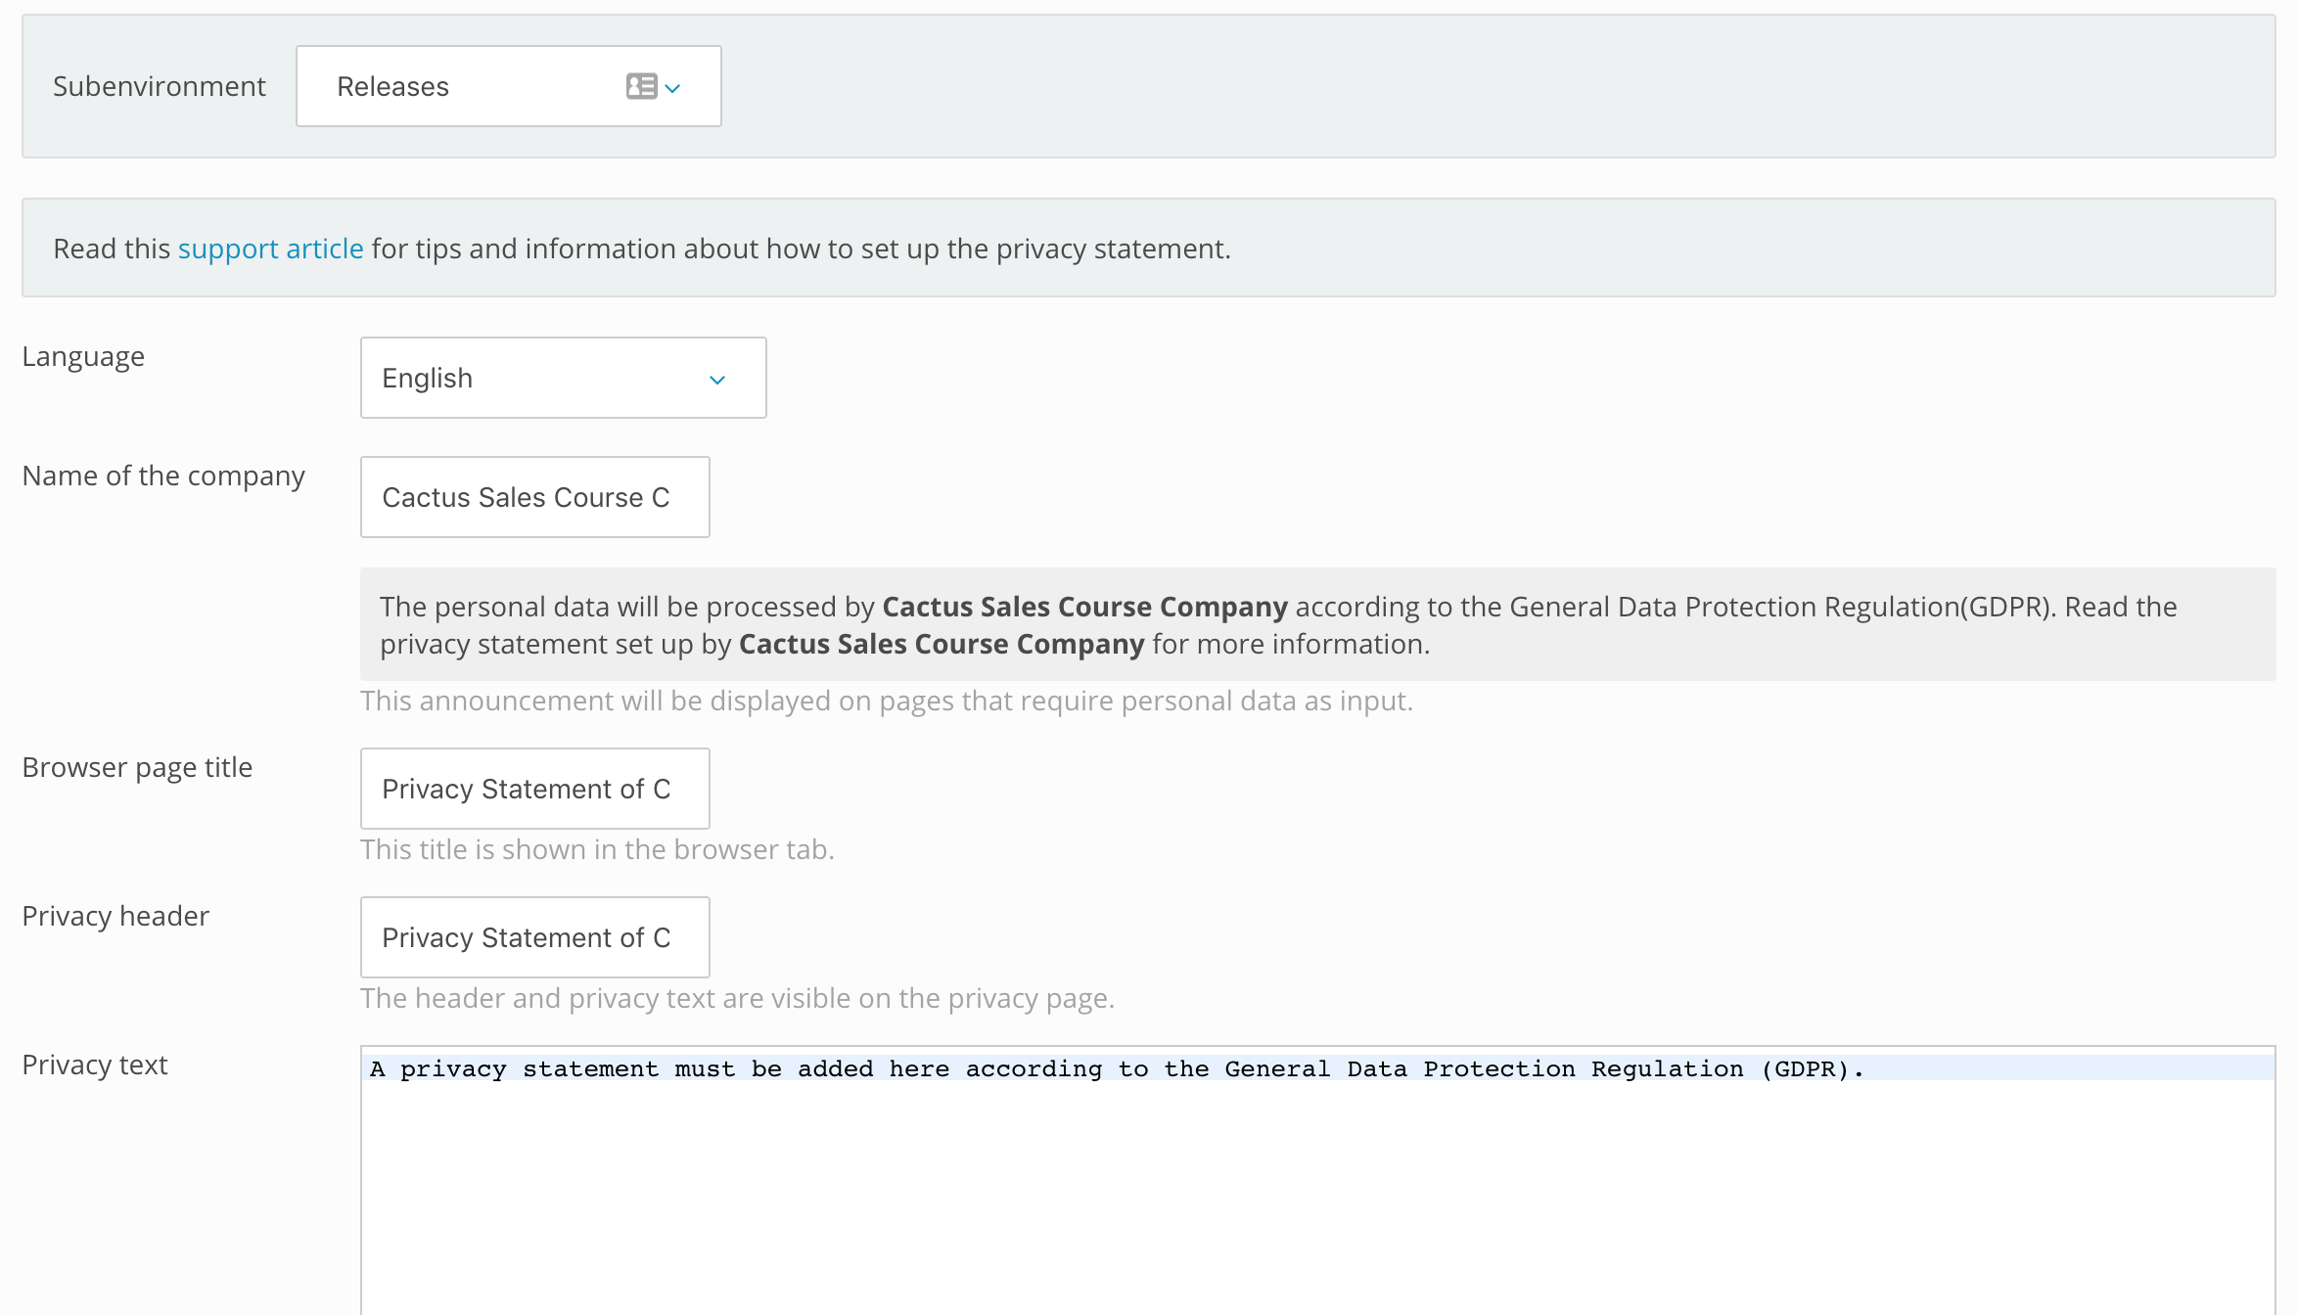Click the 'Name of the company' label
Image resolution: width=2298 pixels, height=1315 pixels.
pos(163,476)
